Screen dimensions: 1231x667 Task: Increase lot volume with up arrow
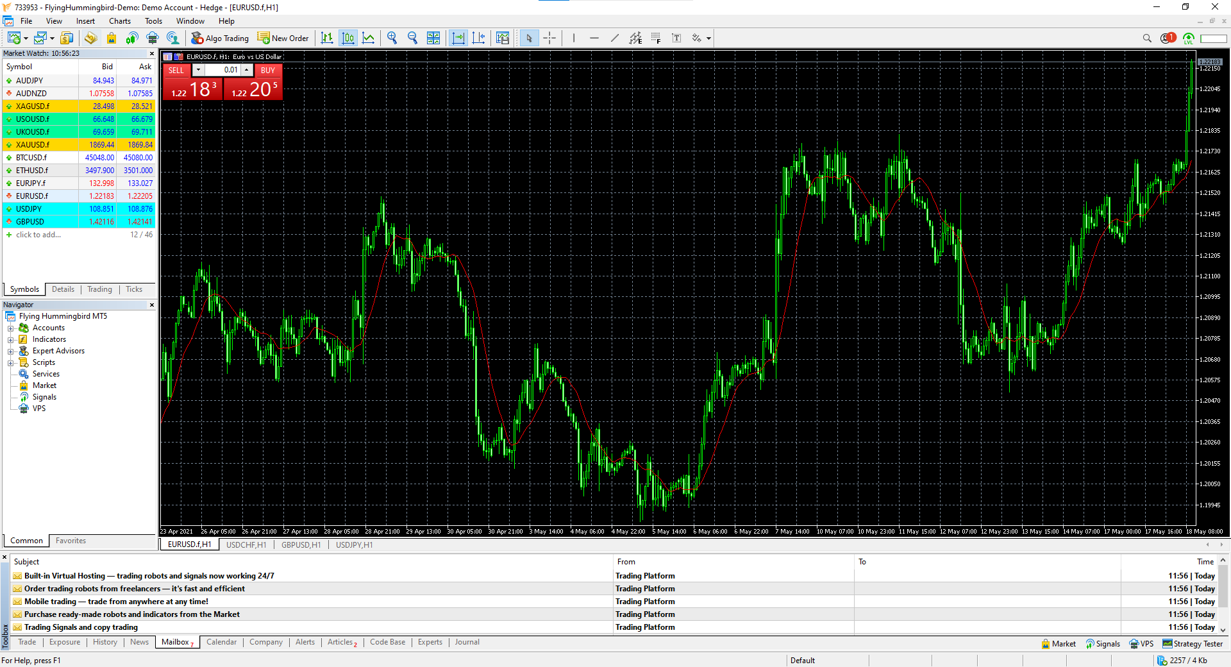tap(247, 70)
